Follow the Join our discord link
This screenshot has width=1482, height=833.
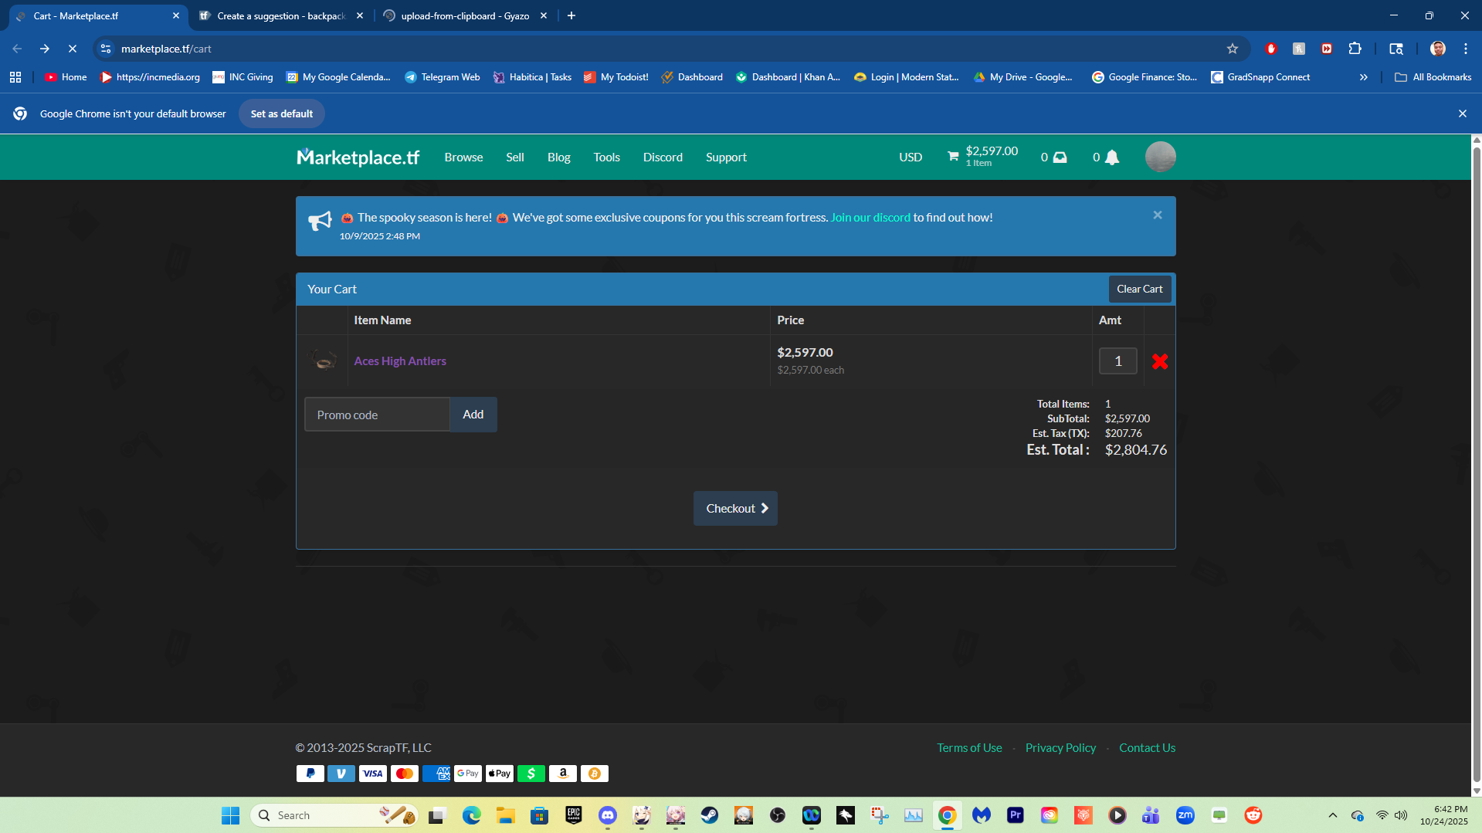[x=870, y=218]
